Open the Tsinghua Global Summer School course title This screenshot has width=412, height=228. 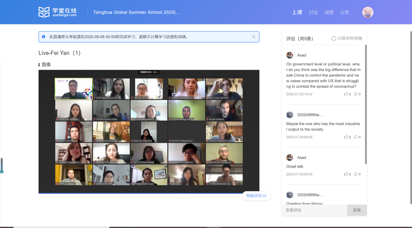(137, 12)
